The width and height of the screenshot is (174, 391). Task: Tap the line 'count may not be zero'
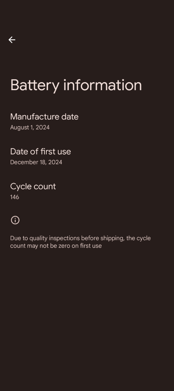pos(56,246)
